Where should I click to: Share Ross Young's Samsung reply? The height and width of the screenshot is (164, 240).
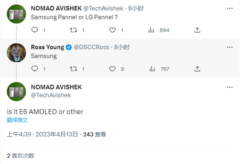[x=197, y=69]
